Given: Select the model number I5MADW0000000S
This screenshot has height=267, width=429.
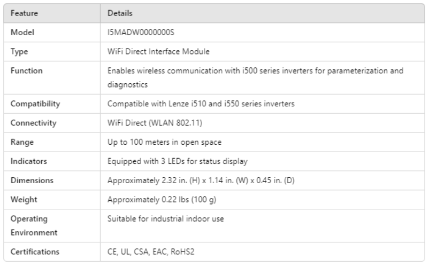Looking at the screenshot, I should [141, 32].
